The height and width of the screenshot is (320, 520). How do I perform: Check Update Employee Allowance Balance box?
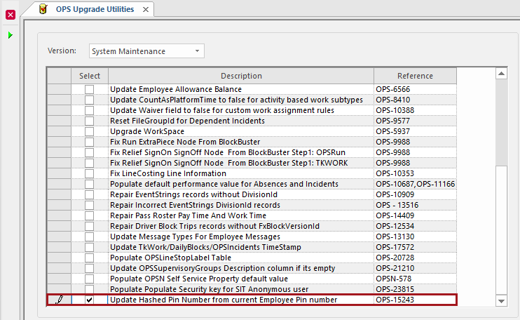89,89
